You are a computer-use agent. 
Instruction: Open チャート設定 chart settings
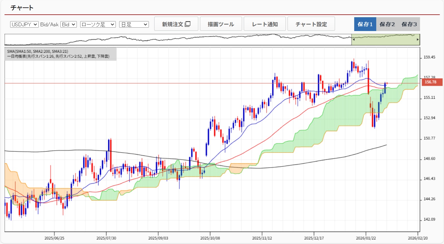click(x=311, y=24)
